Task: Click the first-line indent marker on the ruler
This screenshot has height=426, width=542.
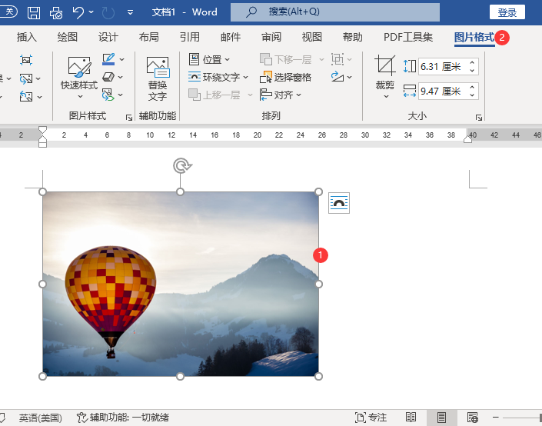Action: click(42, 130)
